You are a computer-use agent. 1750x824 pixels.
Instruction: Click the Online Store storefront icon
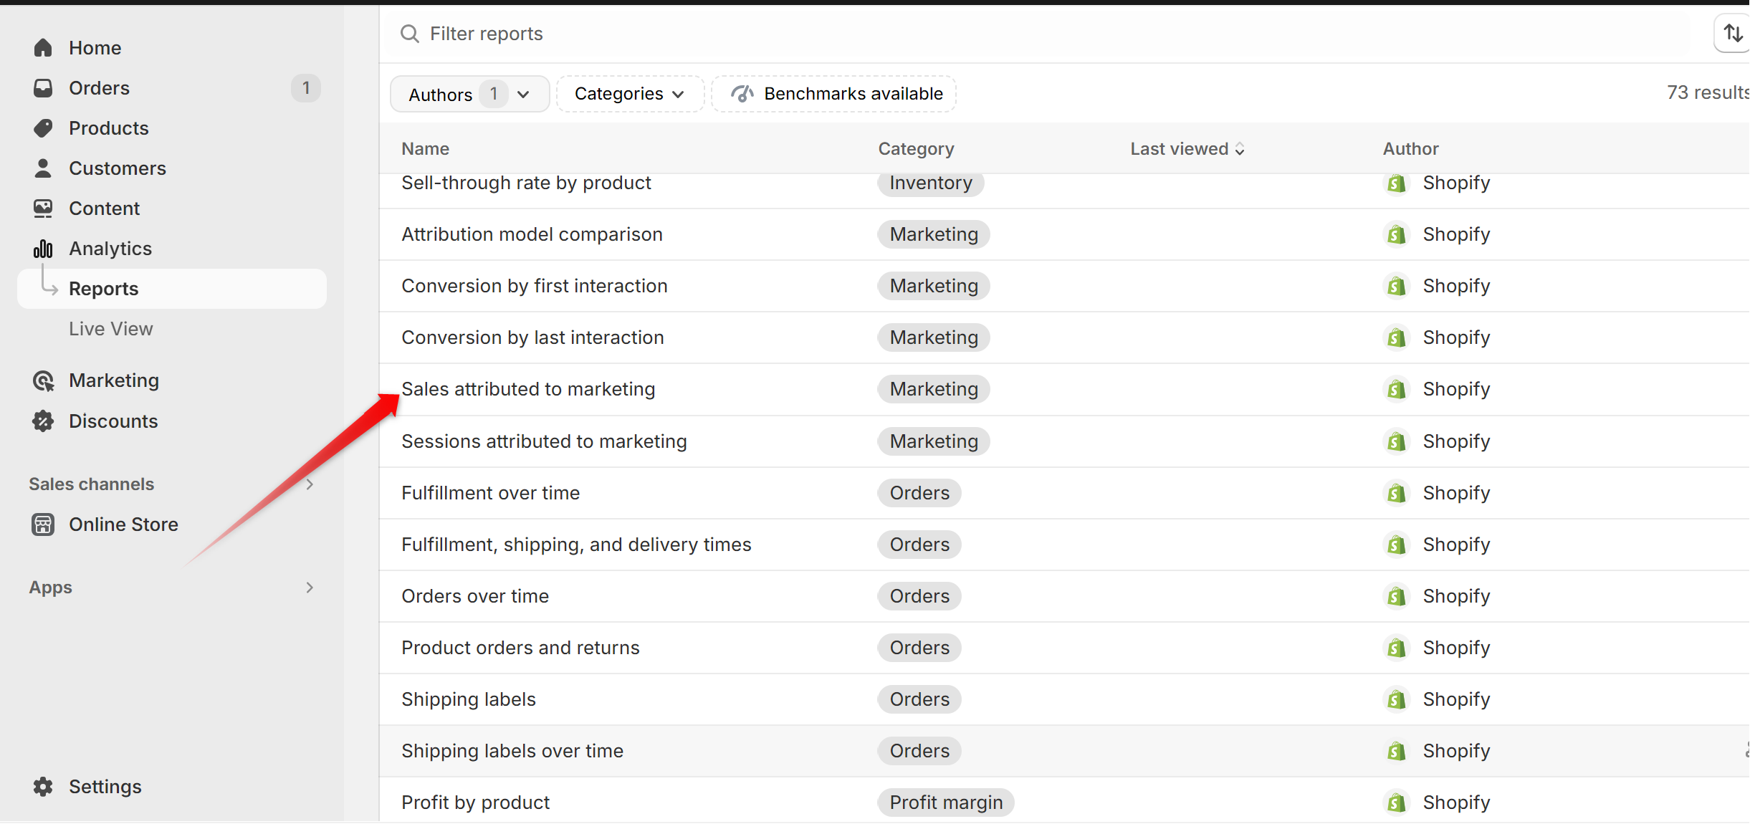click(x=43, y=524)
